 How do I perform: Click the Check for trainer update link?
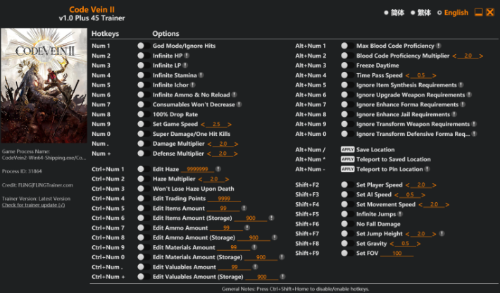(x=34, y=205)
